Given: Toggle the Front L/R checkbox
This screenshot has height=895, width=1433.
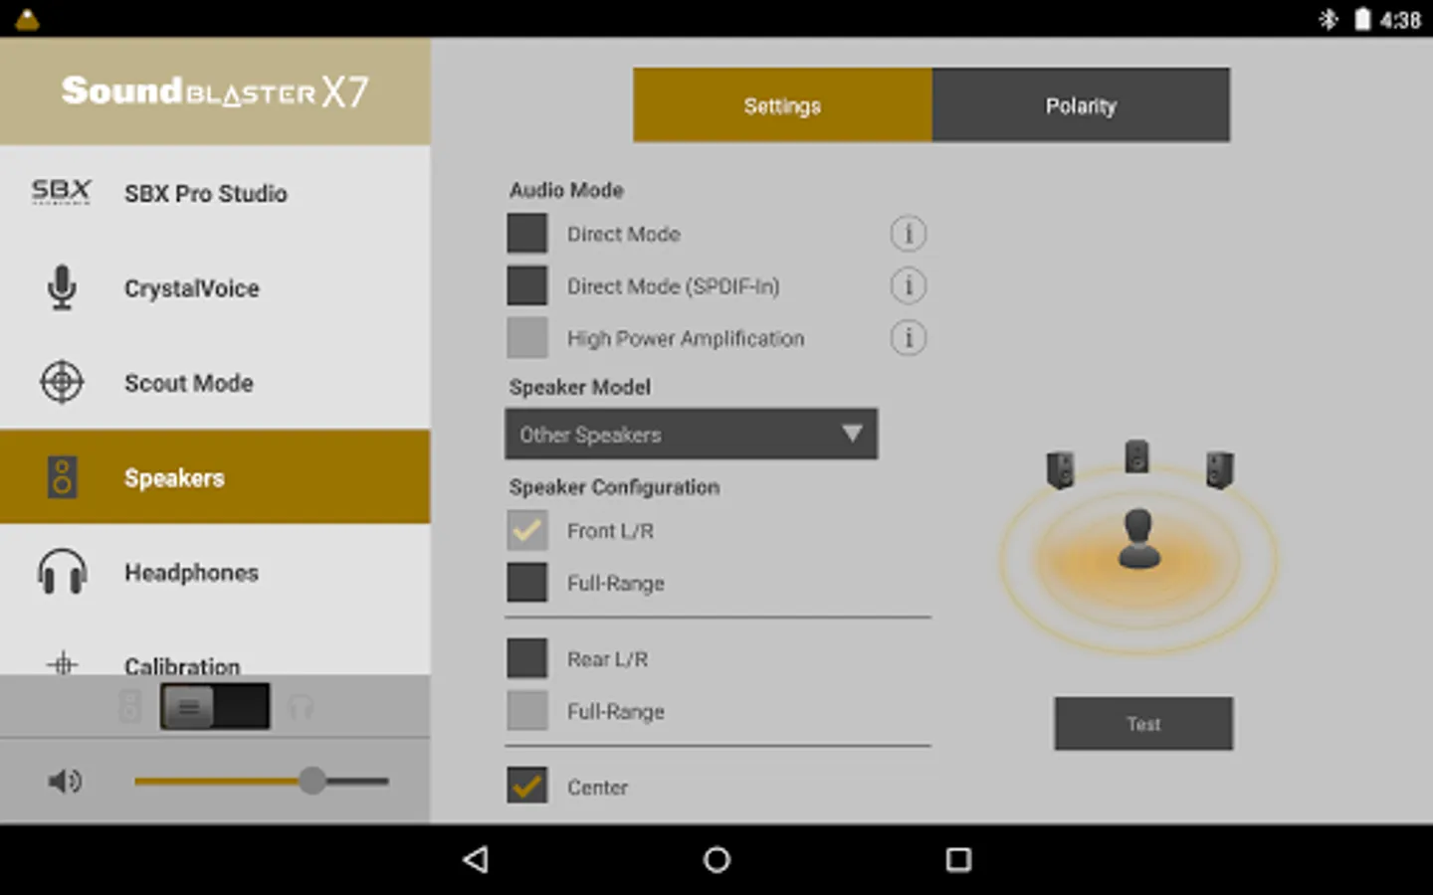Looking at the screenshot, I should click(x=527, y=531).
